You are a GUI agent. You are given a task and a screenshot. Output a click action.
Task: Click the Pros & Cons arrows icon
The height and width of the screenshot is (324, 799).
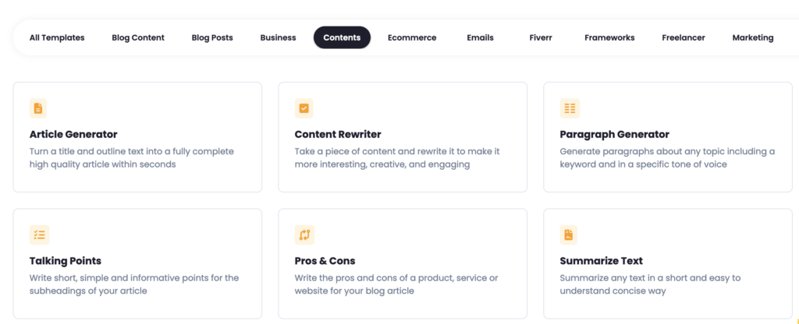(305, 235)
